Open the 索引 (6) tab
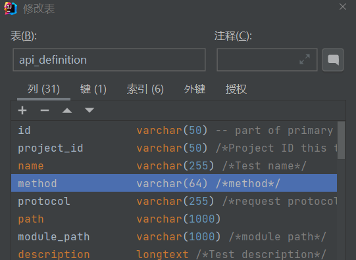This screenshot has width=356, height=260. tap(145, 89)
